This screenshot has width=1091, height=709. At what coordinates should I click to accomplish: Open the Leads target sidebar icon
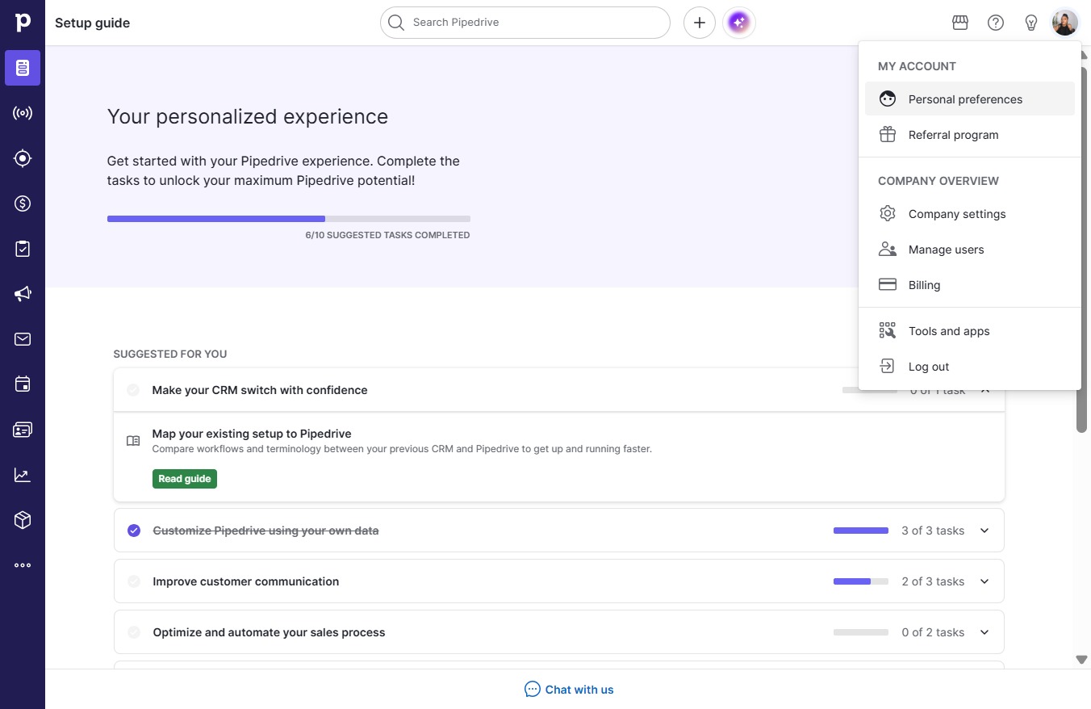tap(23, 158)
